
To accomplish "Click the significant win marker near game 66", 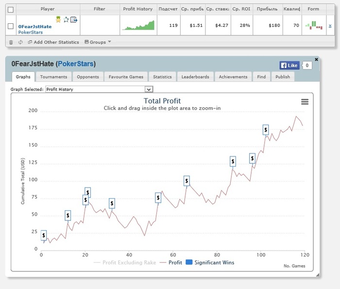I will 187,181.
